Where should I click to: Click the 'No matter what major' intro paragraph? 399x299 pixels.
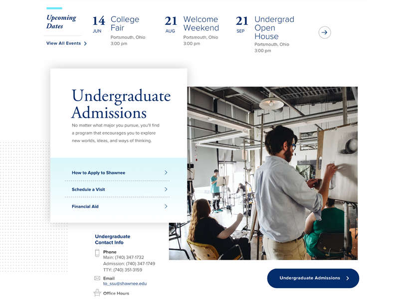116,133
